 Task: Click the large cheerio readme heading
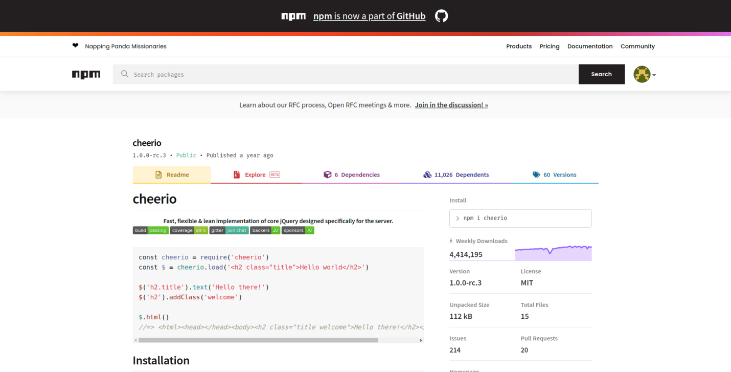pyautogui.click(x=155, y=199)
